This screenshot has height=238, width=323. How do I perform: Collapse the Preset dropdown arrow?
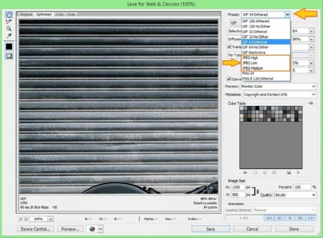pos(287,15)
